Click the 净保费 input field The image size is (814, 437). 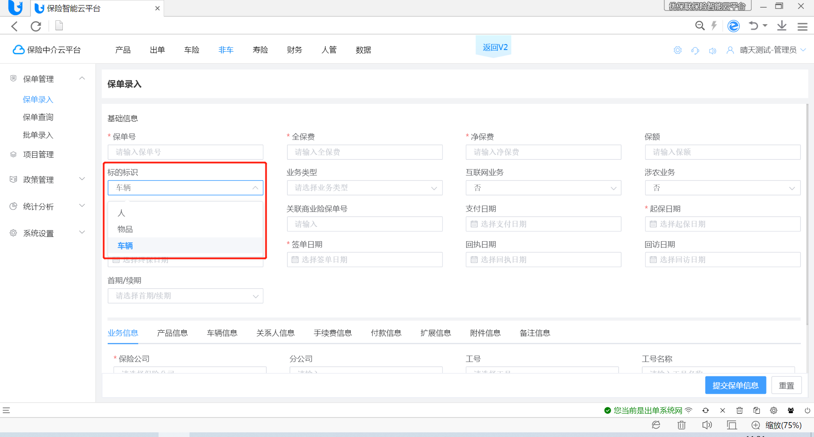click(x=544, y=152)
